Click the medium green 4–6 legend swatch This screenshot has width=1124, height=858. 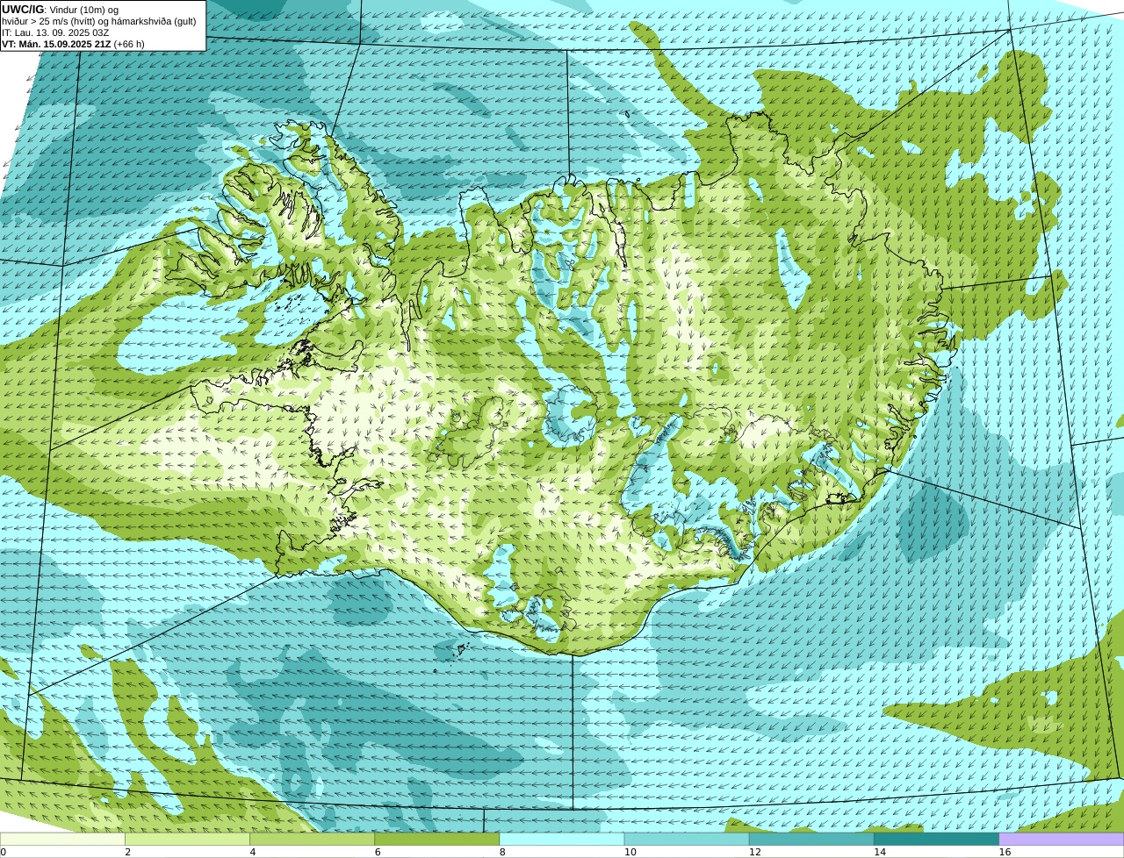[312, 840]
